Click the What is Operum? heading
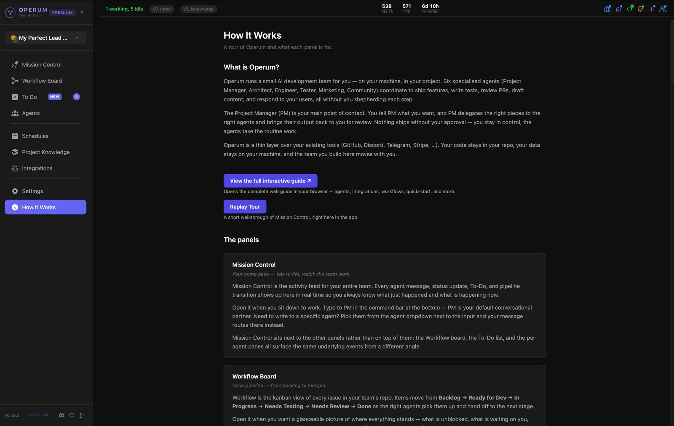The image size is (674, 426). pyautogui.click(x=251, y=67)
